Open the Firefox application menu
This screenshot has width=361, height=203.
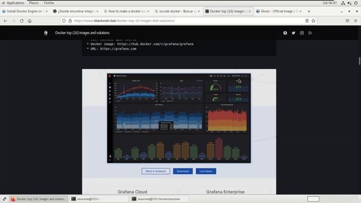click(x=49, y=3)
